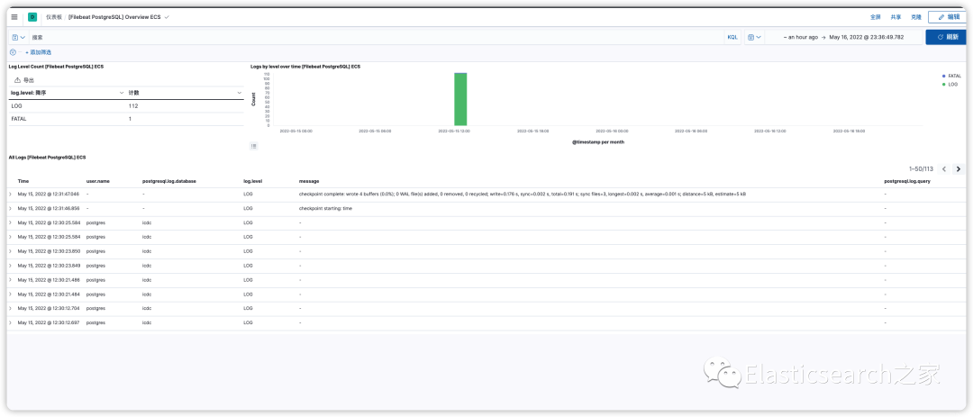
Task: Click FATAL cell in Log Level Count table
Action: coord(19,119)
